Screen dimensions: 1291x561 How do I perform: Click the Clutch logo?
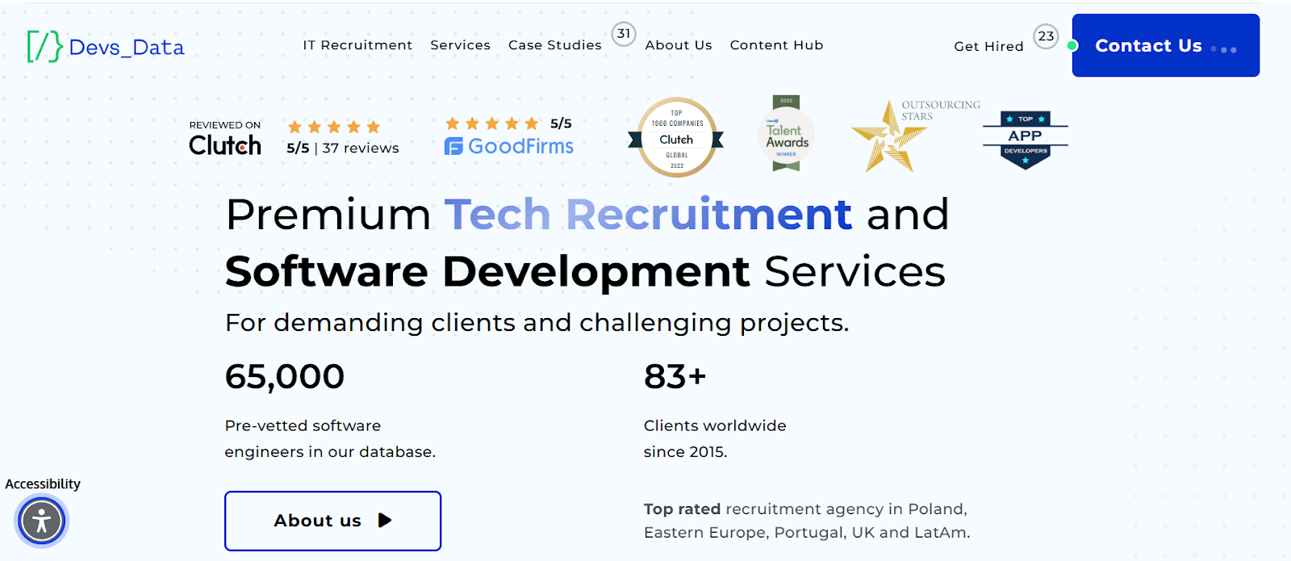point(225,146)
